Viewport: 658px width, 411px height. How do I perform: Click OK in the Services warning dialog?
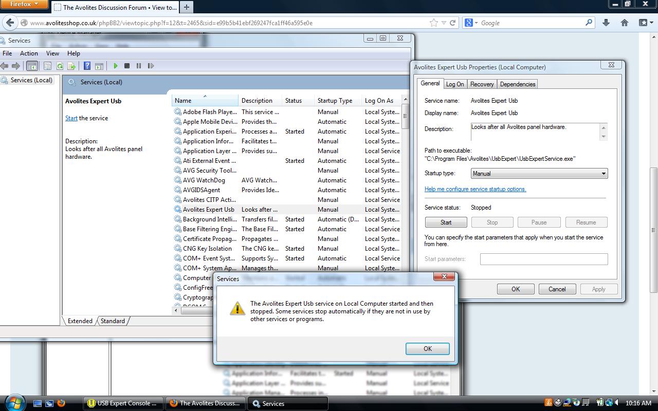(428, 349)
